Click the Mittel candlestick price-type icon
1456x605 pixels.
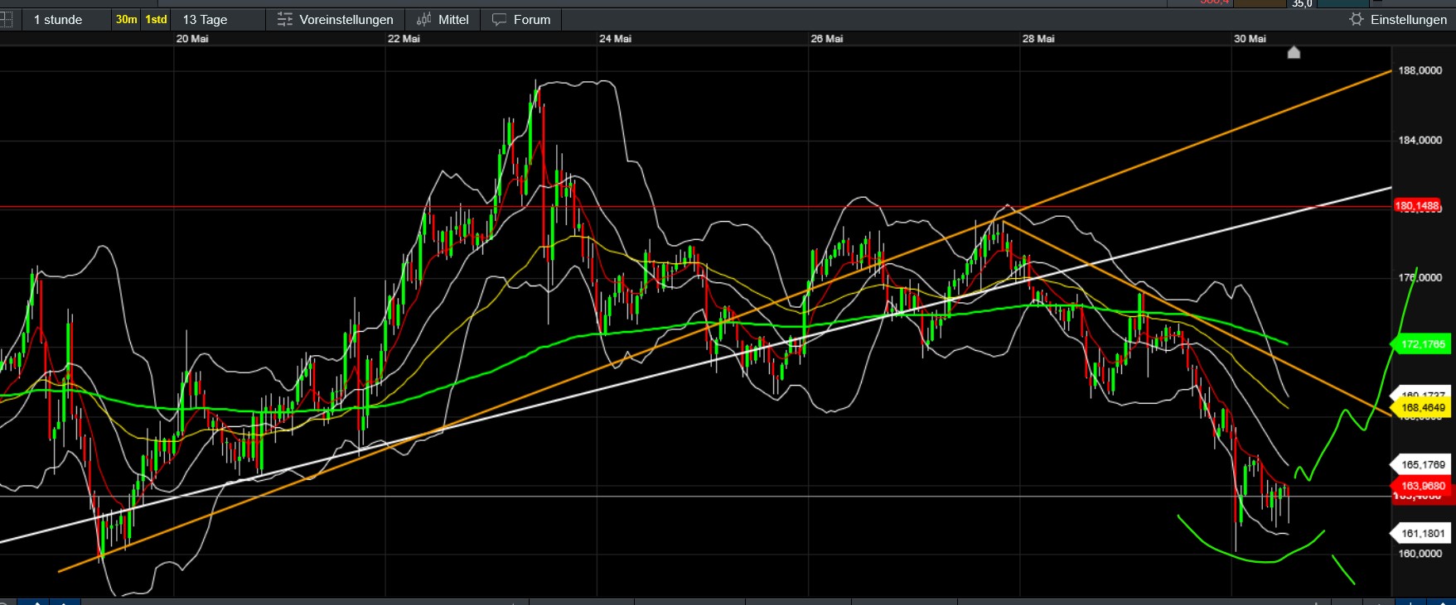pos(423,19)
